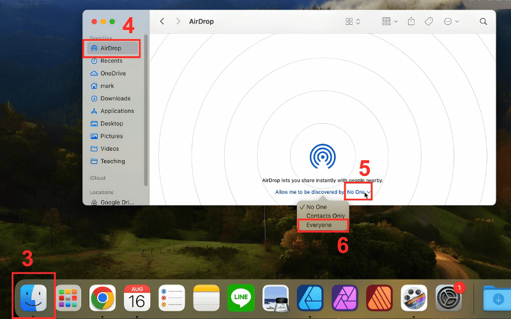Go forward in the Finder window

coord(178,22)
